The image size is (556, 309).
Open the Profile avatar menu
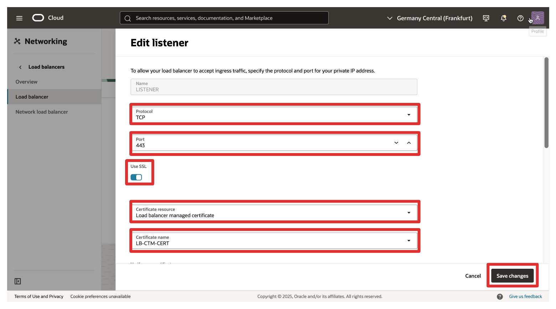pos(537,18)
